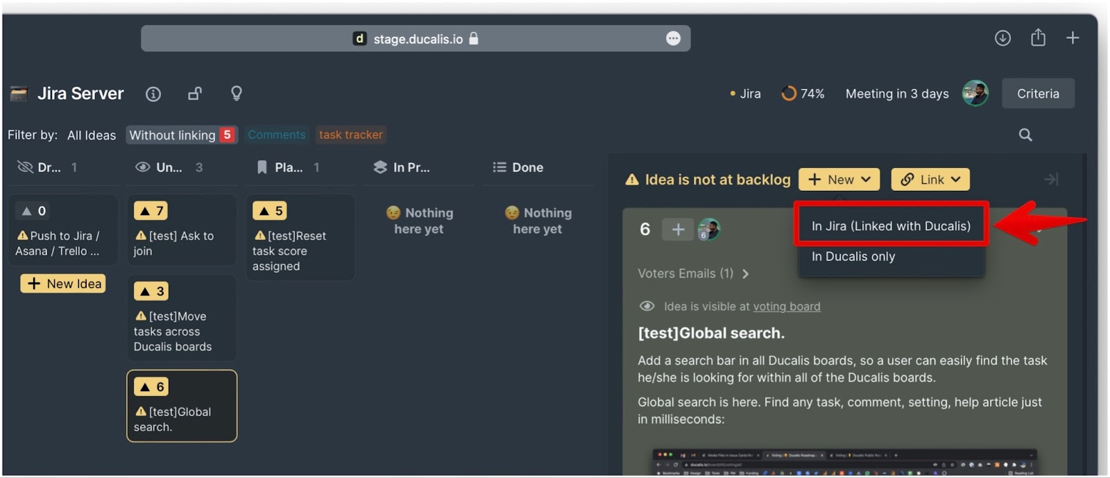Open the '[test] Ask to join' idea card
Image resolution: width=1110 pixels, height=478 pixels.
pyautogui.click(x=182, y=230)
